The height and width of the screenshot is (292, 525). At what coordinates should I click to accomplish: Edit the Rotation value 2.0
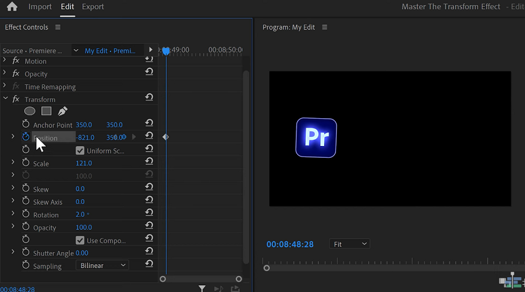coord(80,214)
